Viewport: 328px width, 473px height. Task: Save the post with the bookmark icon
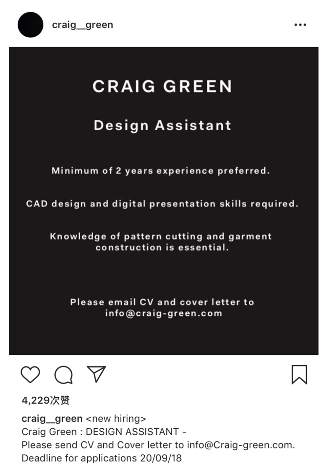(x=299, y=374)
